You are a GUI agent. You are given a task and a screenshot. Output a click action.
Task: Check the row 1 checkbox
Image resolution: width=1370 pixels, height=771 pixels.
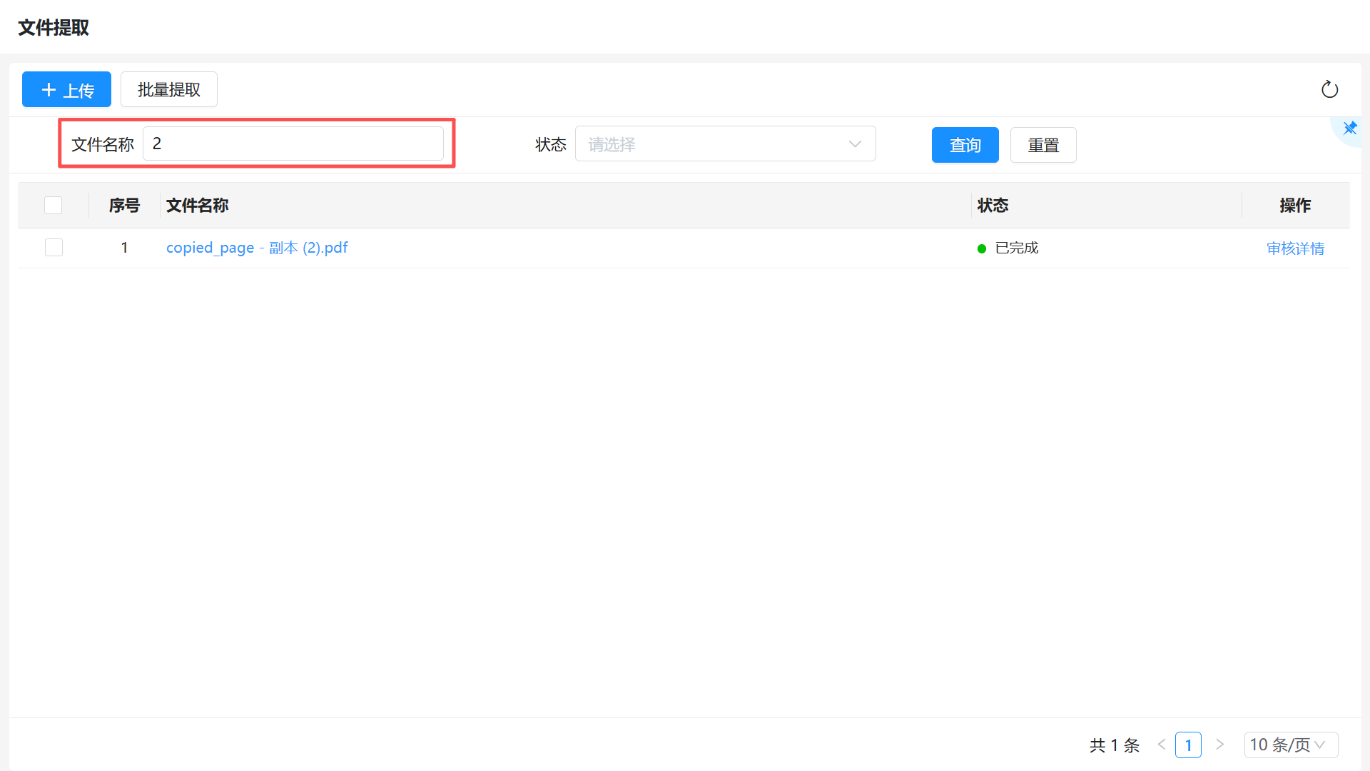pyautogui.click(x=54, y=248)
